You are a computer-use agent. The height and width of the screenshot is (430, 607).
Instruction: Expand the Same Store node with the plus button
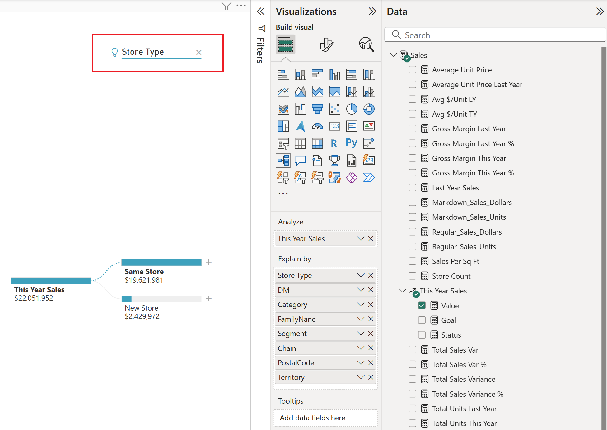coord(208,262)
